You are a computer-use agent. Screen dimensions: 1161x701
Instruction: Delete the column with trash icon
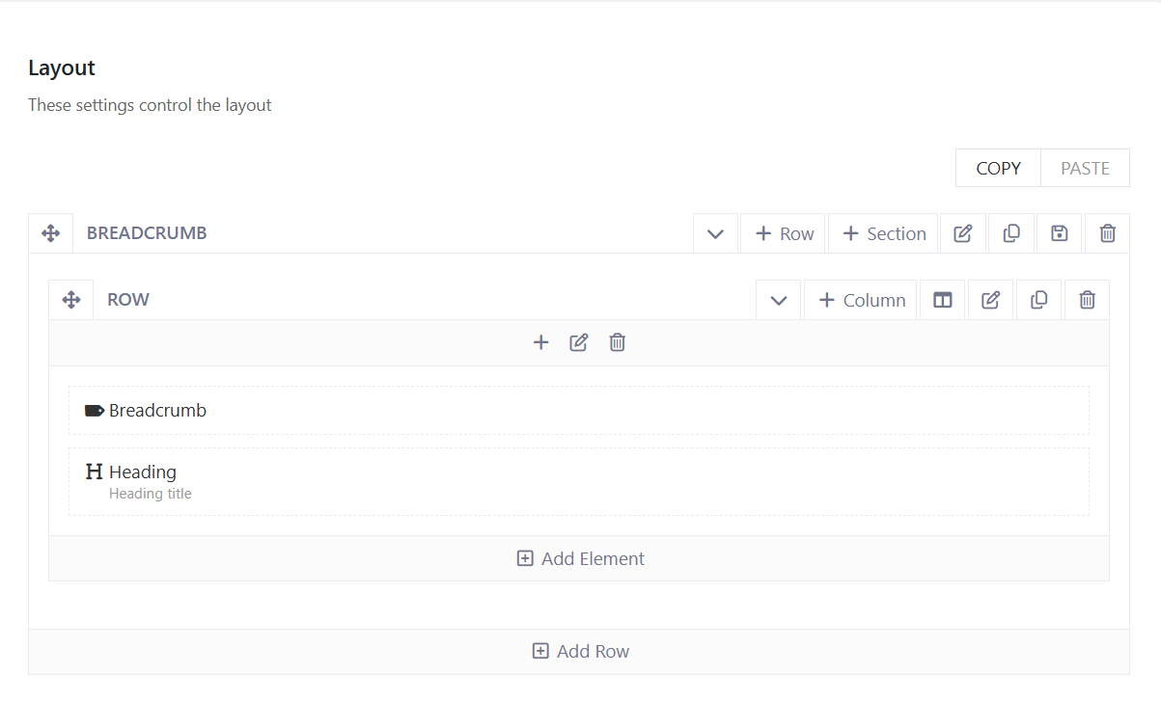[618, 342]
